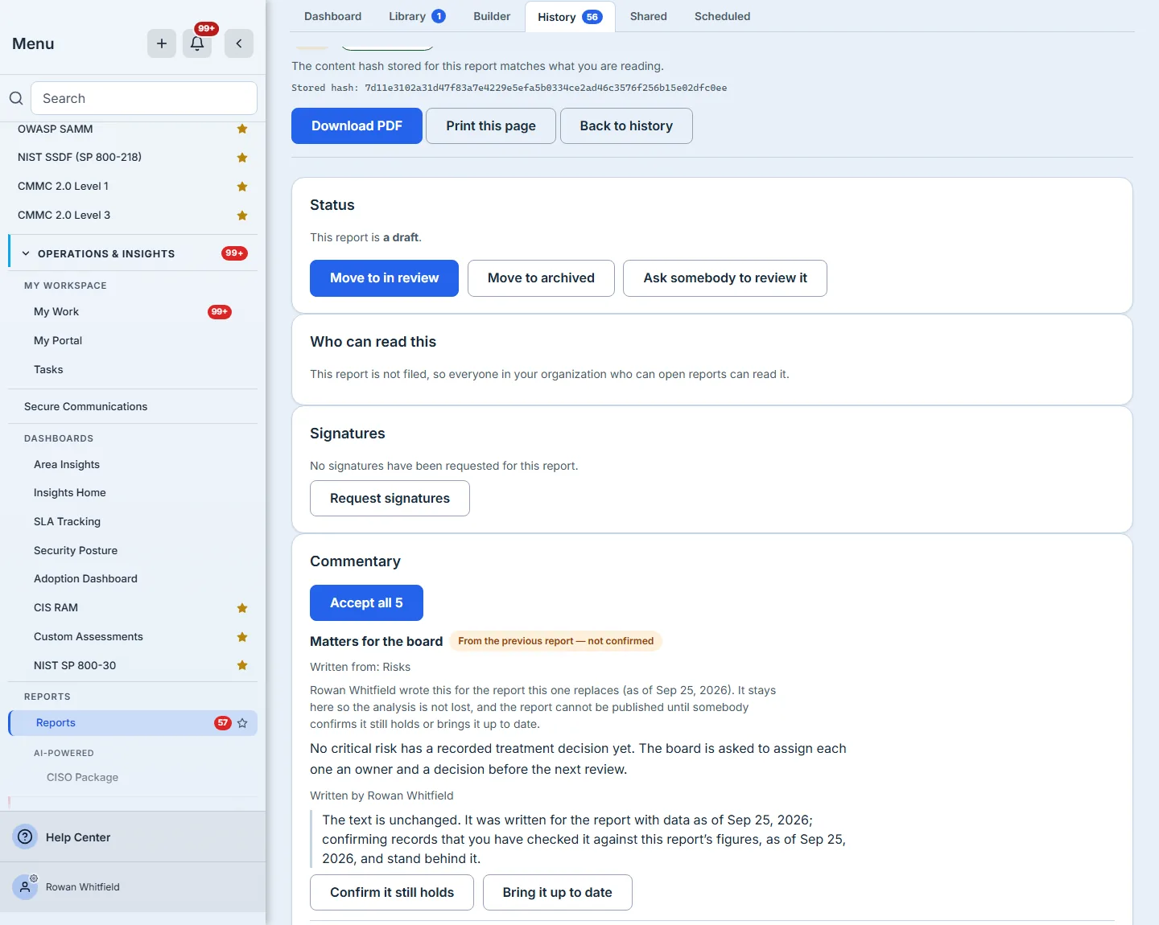Click Bring it up to date
1159x925 pixels.
[x=557, y=893]
